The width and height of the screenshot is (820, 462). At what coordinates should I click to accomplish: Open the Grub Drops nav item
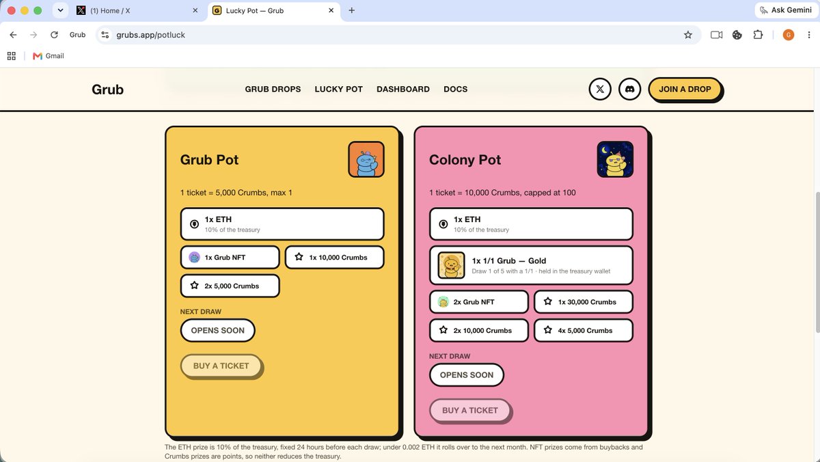click(x=273, y=89)
